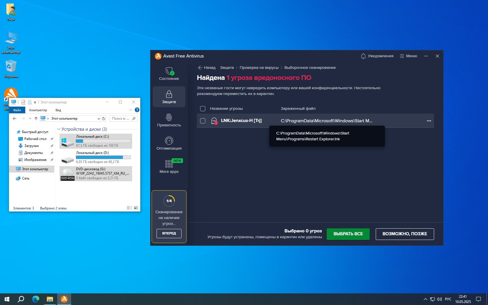Open the Optimization (Оптимизация) gauge section

coord(169,141)
